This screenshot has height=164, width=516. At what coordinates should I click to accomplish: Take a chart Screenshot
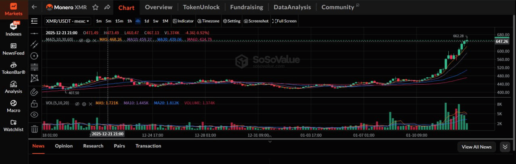click(x=256, y=21)
